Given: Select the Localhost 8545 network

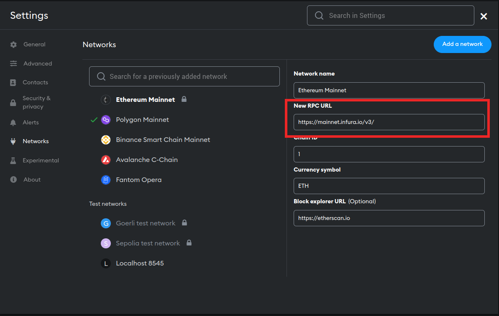Looking at the screenshot, I should [139, 263].
